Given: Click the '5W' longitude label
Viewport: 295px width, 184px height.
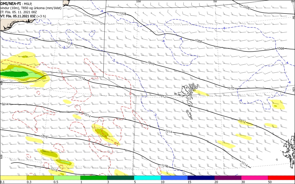Looking at the screenshot, I should click(x=215, y=1).
